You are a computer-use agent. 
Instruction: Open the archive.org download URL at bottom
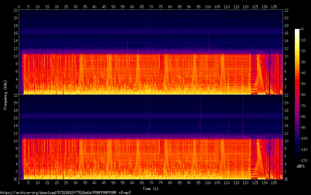point(65,193)
